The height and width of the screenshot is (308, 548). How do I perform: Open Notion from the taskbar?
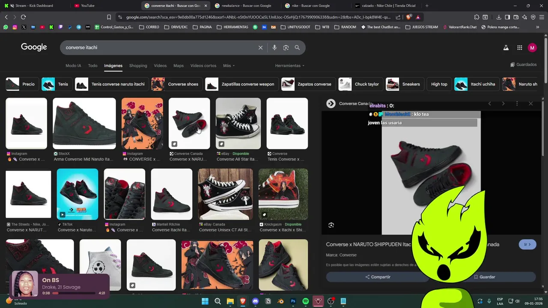[x=268, y=301]
